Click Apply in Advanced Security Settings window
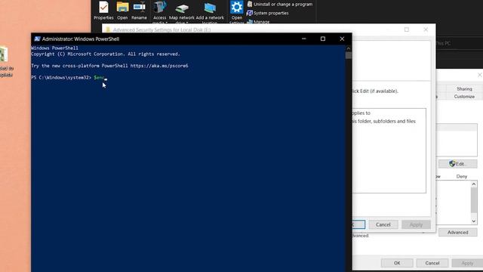The image size is (483, 272). [x=416, y=224]
